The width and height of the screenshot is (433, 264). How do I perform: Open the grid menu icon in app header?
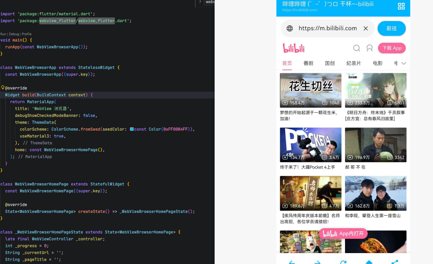coord(401,6)
